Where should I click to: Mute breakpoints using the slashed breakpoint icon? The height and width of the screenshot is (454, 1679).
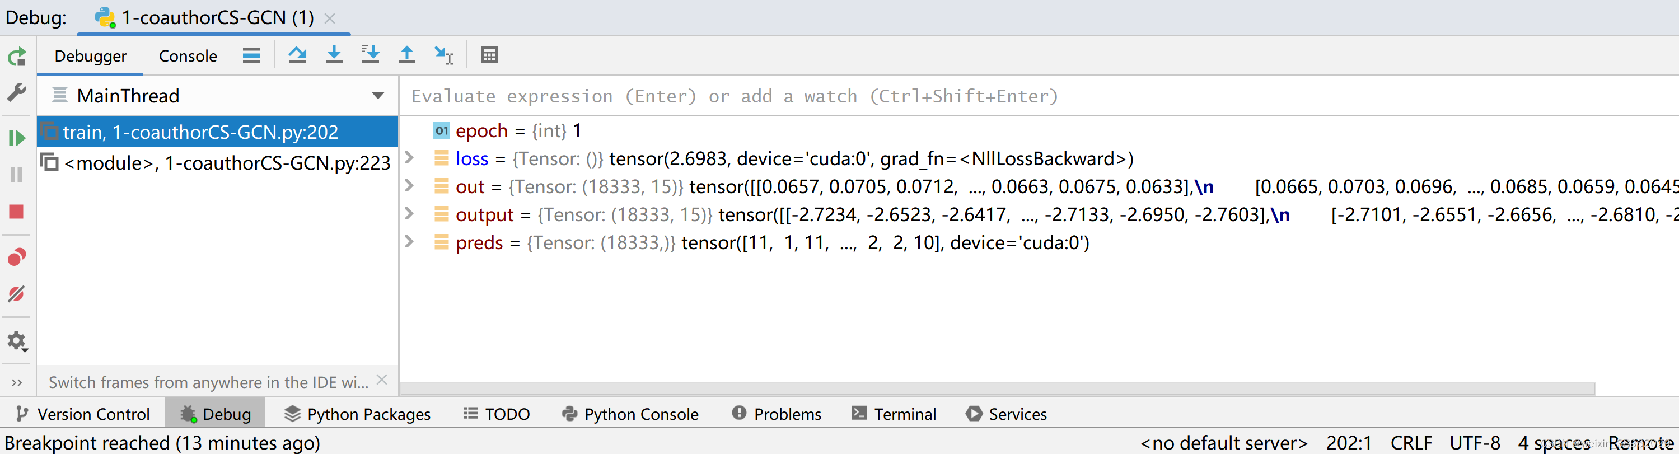[x=17, y=294]
